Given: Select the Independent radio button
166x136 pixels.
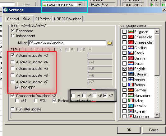Looking at the screenshot, I should [x=13, y=36].
